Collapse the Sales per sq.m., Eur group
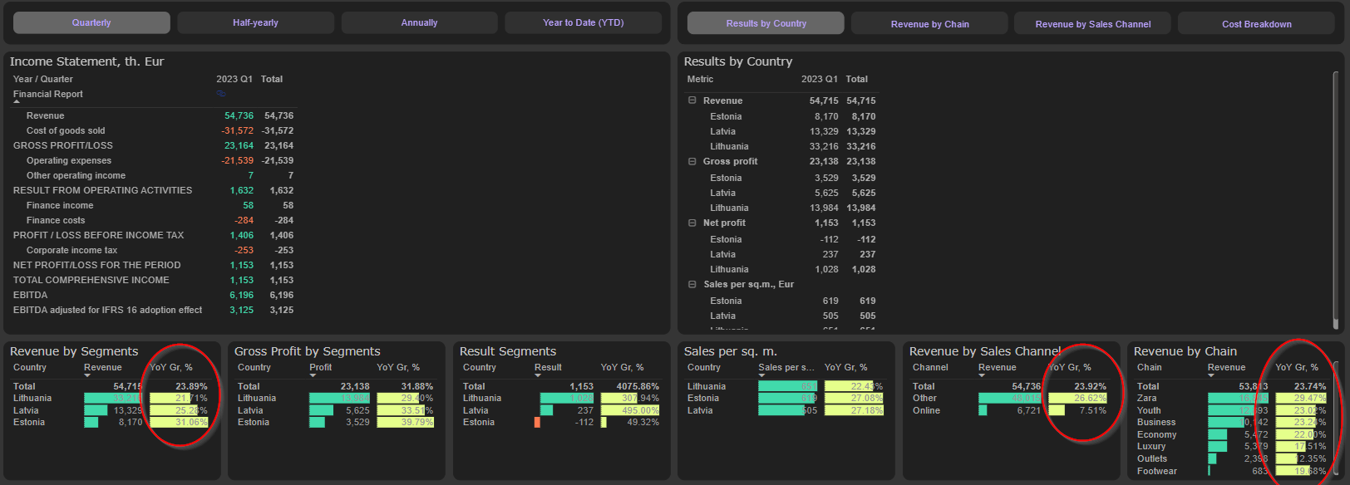This screenshot has height=485, width=1350. (x=692, y=285)
